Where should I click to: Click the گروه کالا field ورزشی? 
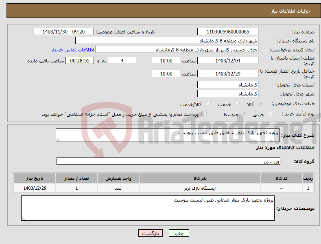pos(168,161)
